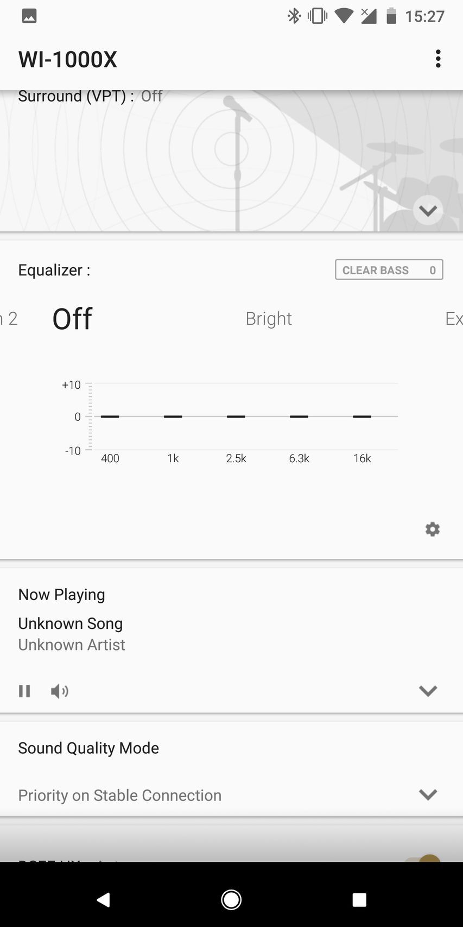Click the 16k equalizer band marker
Image resolution: width=463 pixels, height=927 pixels.
pos(362,417)
